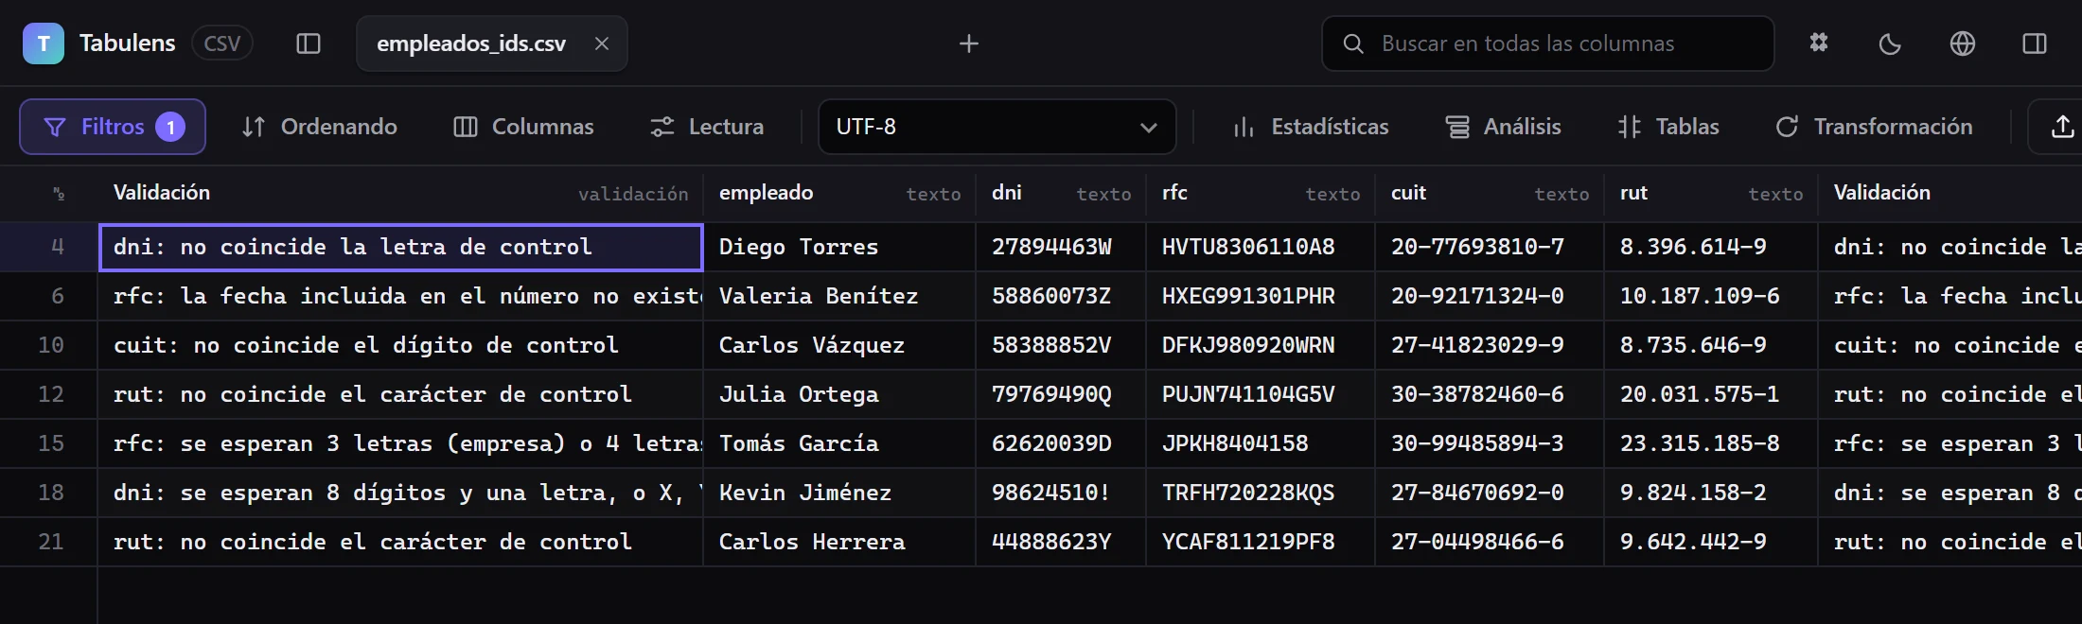This screenshot has height=624, width=2082.
Task: Select the cell Valeria Benítez
Action: point(839,296)
